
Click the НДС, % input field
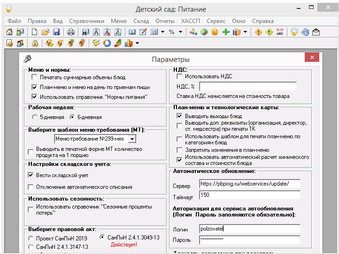pos(248,87)
